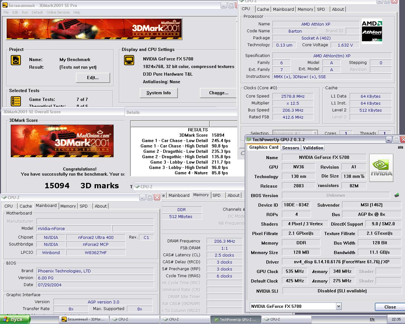Switch to the Validation tab in GPU-Z
The height and width of the screenshot is (324, 405).
[x=313, y=148]
